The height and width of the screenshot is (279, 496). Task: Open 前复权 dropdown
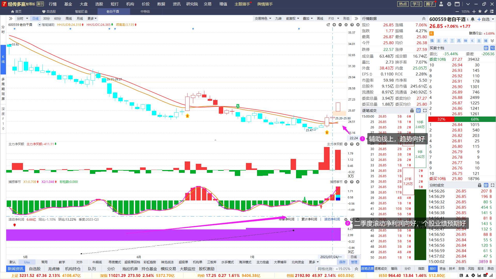click(292, 18)
